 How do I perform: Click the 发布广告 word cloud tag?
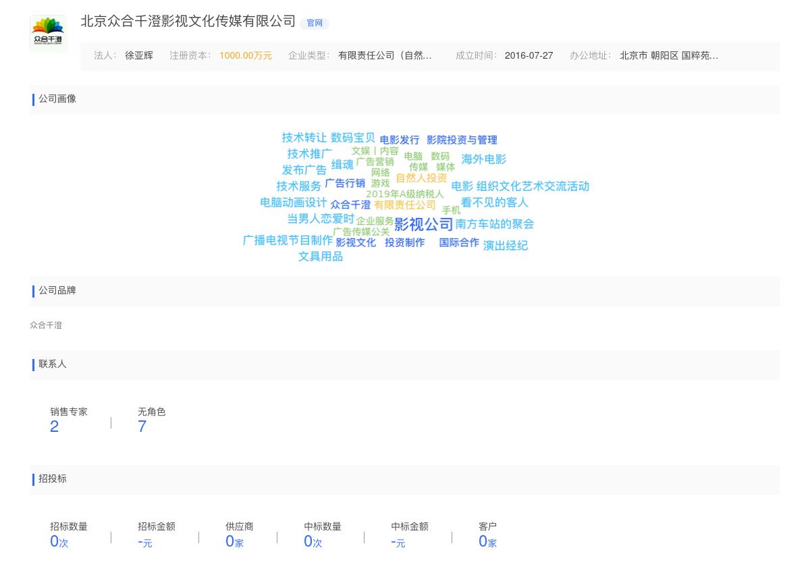point(304,170)
